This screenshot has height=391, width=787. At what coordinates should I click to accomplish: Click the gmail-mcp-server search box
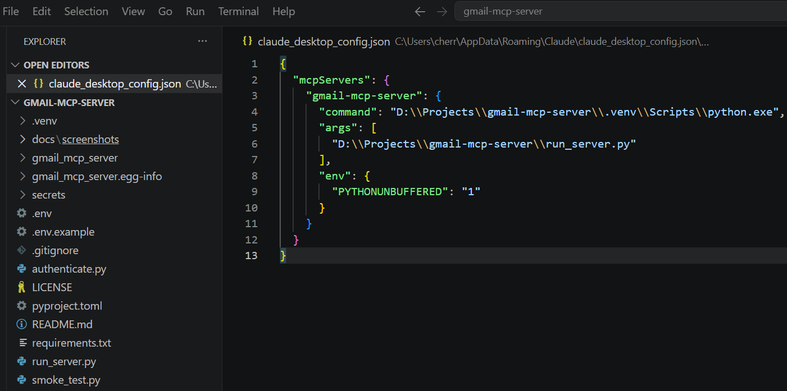620,11
